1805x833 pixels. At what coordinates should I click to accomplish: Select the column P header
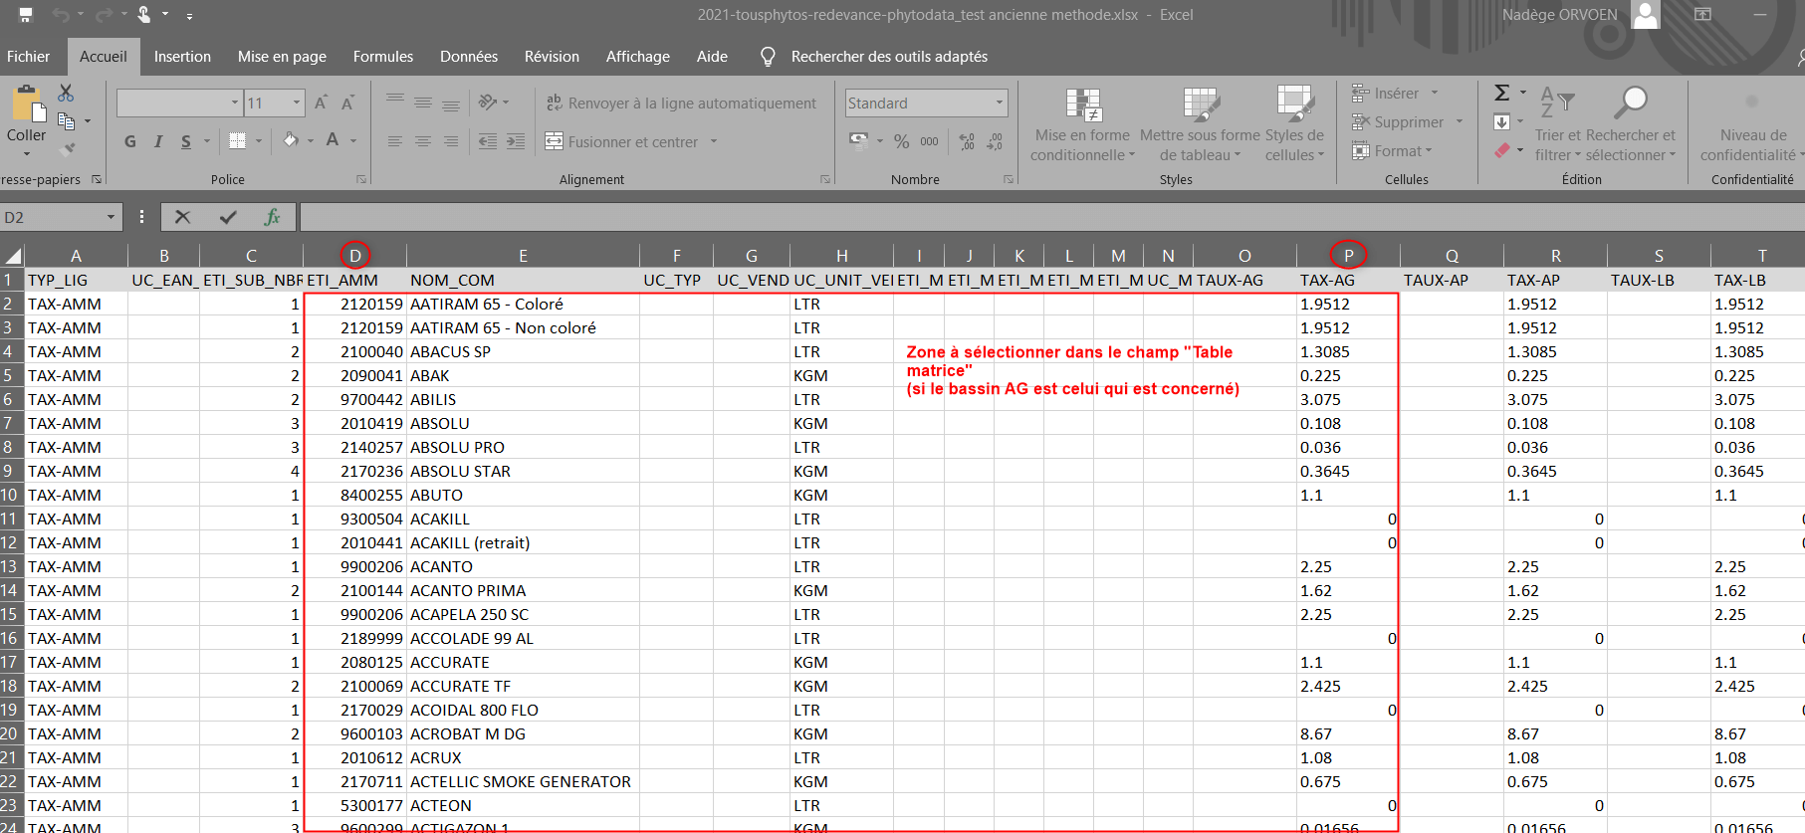click(1348, 256)
